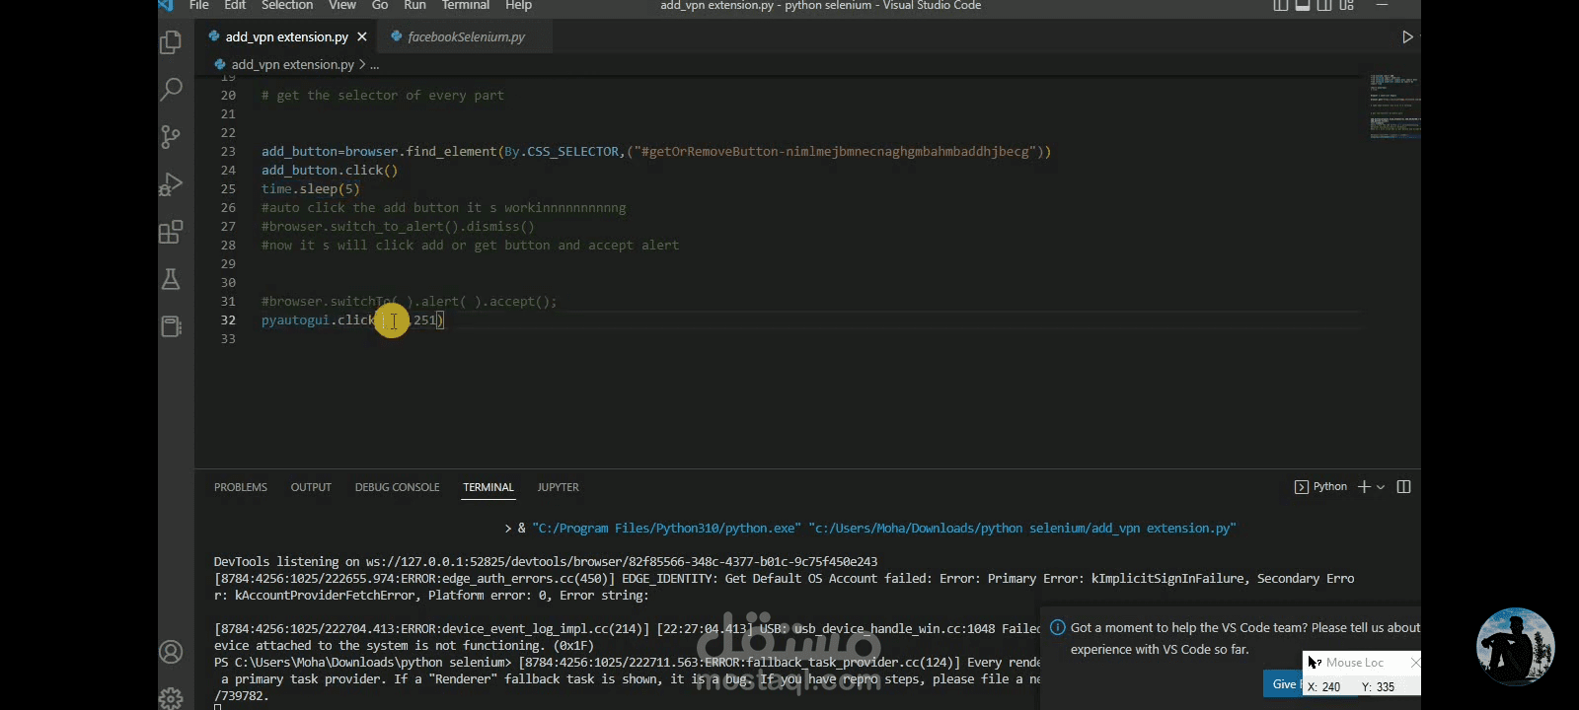Open the View menu
Viewport: 1579px width, 710px height.
(x=342, y=5)
